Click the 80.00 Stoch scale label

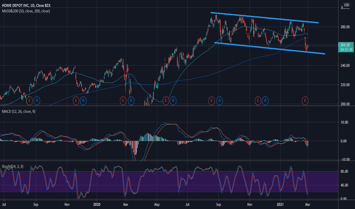344,171
